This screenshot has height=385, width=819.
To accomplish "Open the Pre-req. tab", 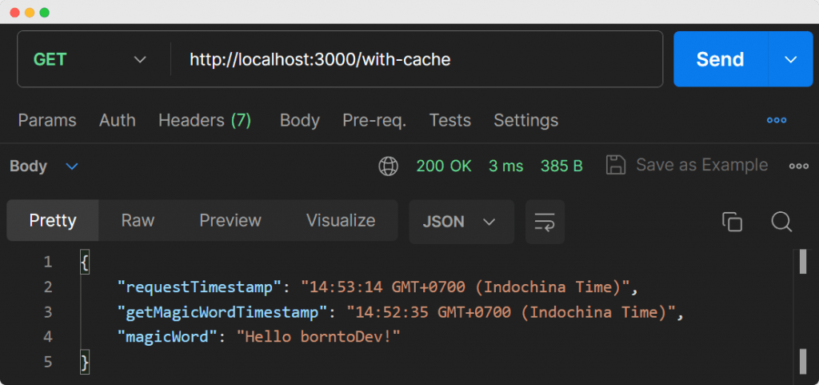I will [x=374, y=121].
